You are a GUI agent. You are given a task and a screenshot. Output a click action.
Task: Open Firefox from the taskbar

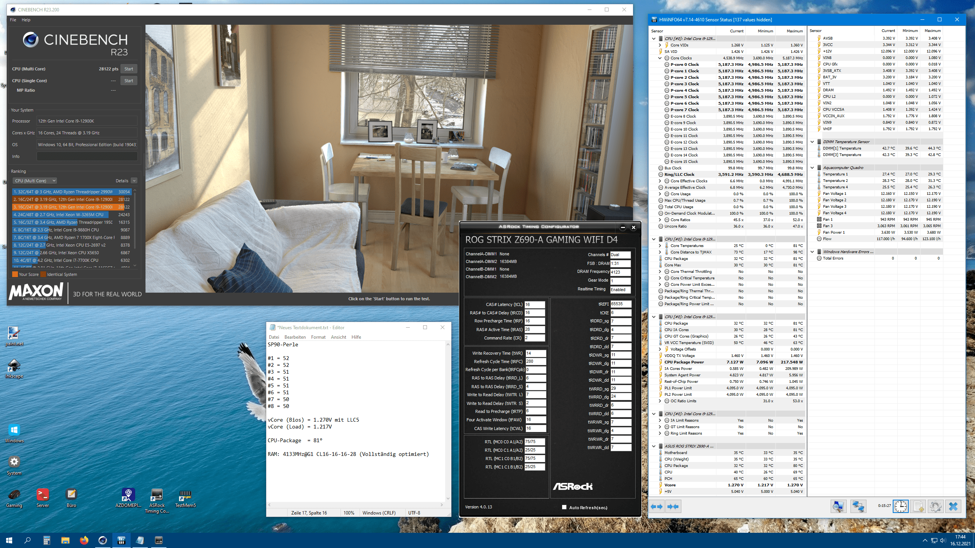pos(84,540)
